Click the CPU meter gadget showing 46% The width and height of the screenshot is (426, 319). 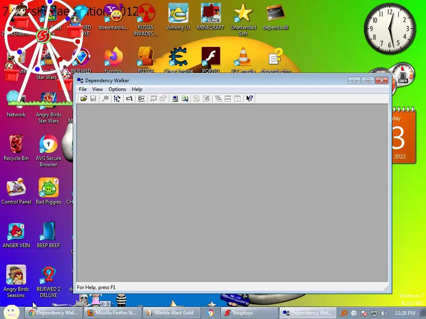click(x=403, y=74)
